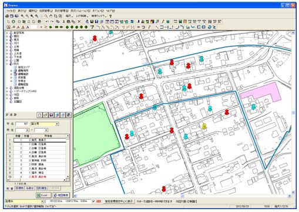Open the first 所在 dropdown

tap(27, 130)
